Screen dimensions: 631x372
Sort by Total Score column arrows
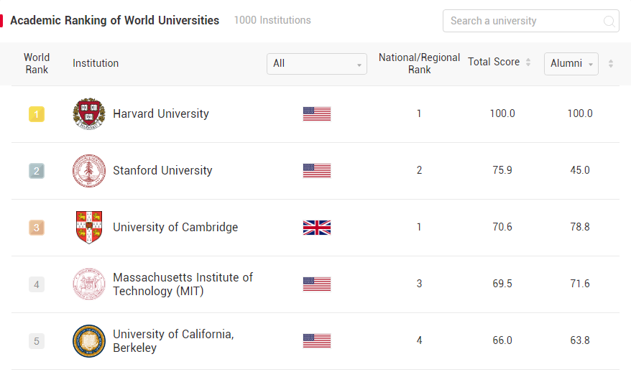click(x=528, y=62)
